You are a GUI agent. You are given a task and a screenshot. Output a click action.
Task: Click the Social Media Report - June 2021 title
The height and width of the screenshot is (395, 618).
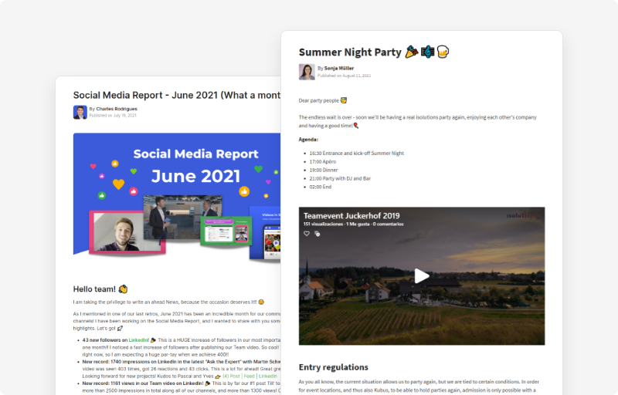177,95
